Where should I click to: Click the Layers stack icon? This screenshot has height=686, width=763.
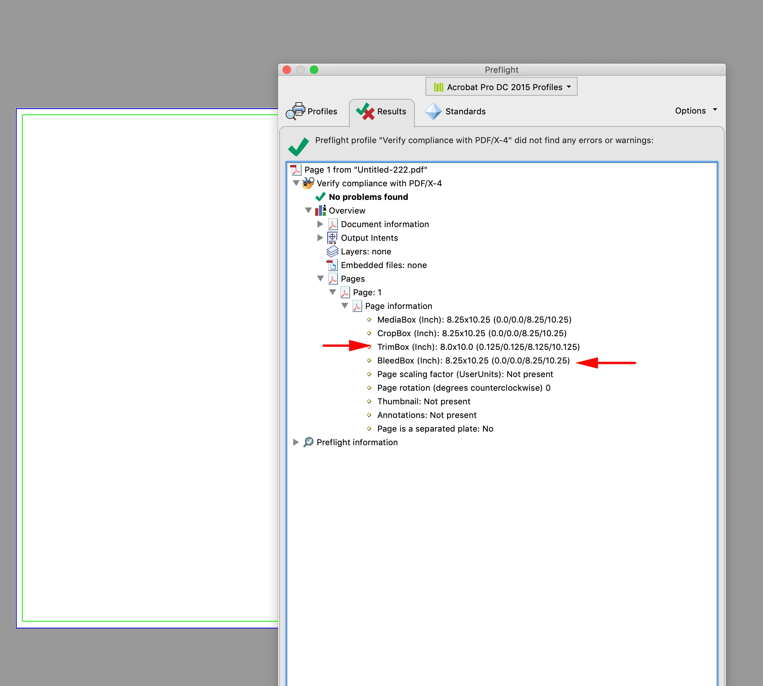pyautogui.click(x=332, y=251)
